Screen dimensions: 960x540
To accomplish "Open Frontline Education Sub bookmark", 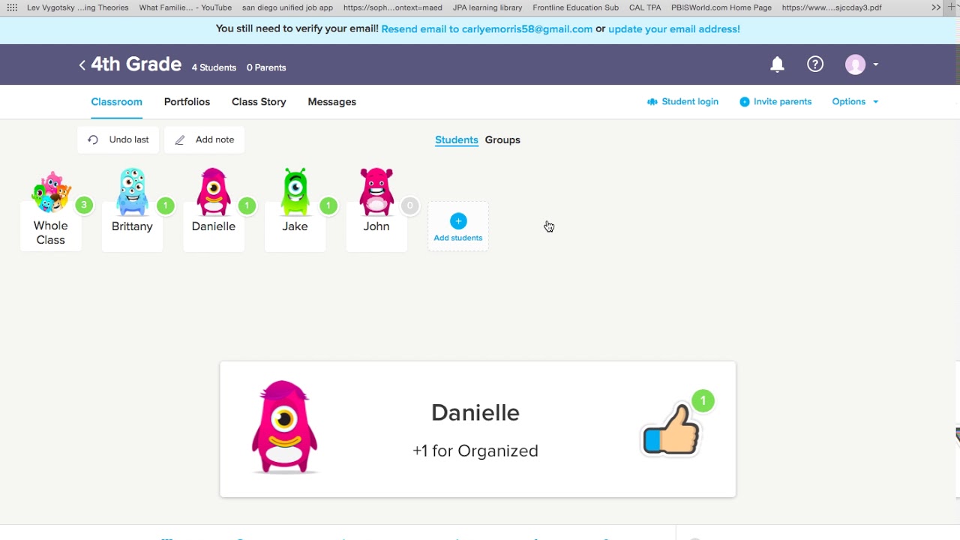I will (x=576, y=7).
